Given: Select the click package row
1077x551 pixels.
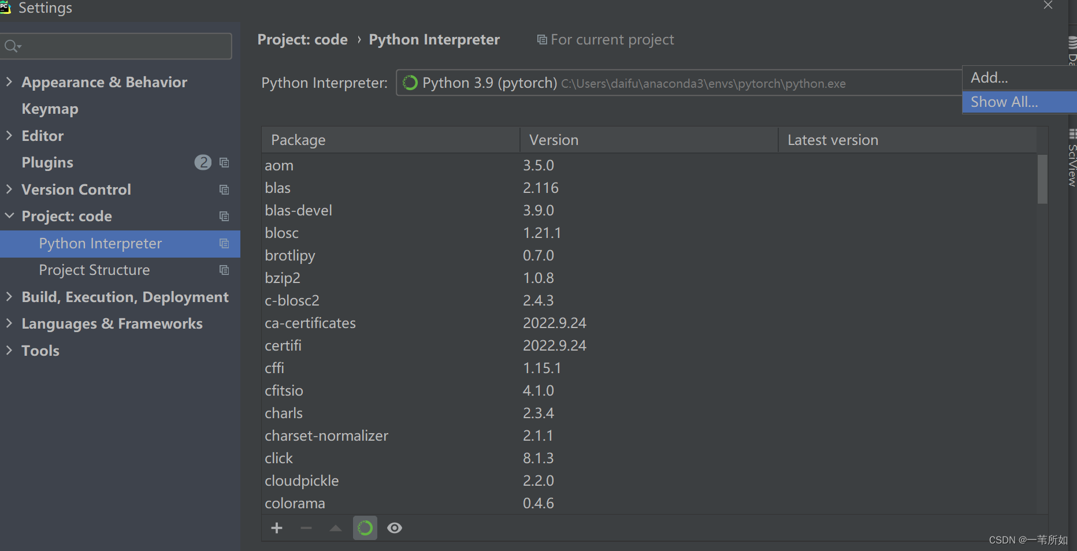Looking at the screenshot, I should (x=649, y=458).
